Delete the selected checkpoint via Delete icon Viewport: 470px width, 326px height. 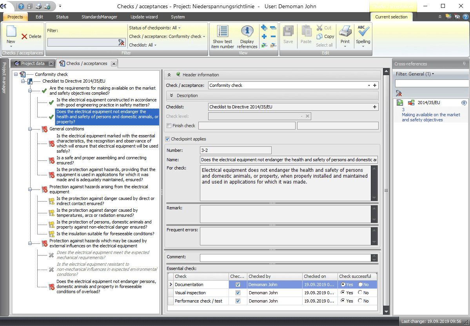click(x=24, y=36)
